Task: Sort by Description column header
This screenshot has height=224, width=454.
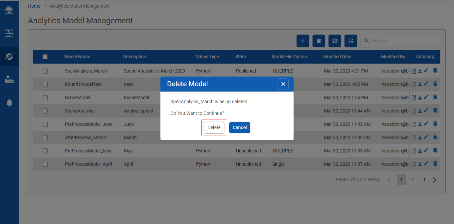Action: click(x=134, y=57)
